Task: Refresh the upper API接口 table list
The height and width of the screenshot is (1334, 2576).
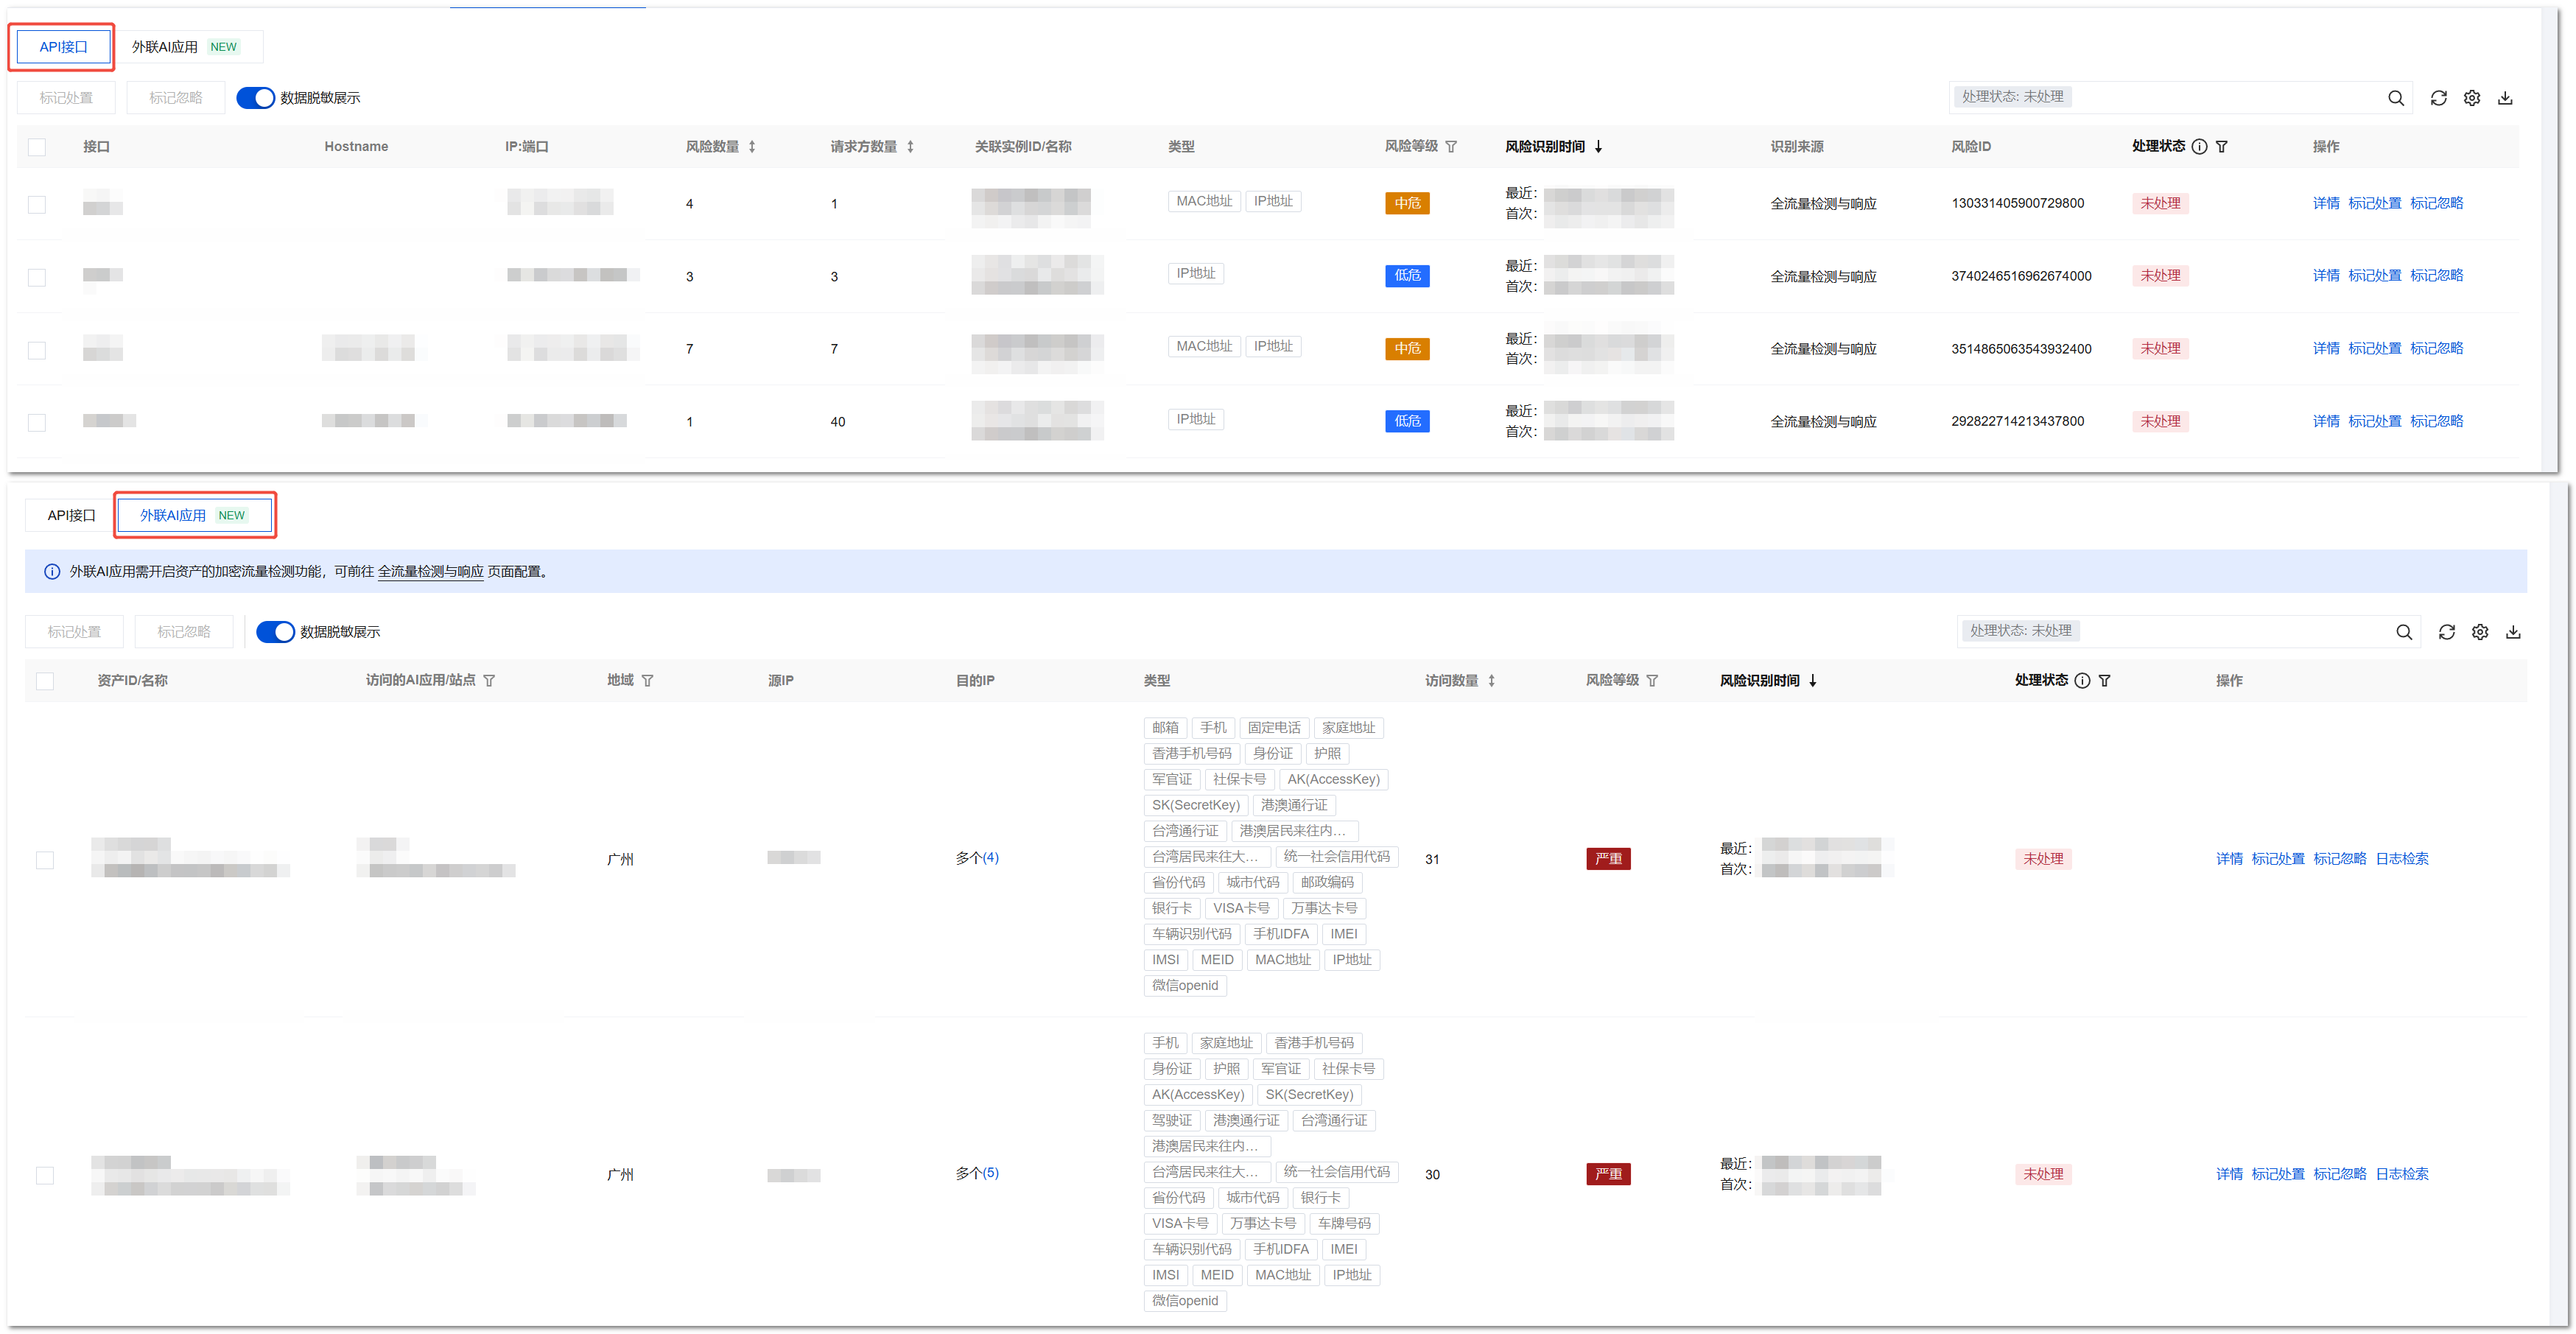Action: coord(2438,98)
